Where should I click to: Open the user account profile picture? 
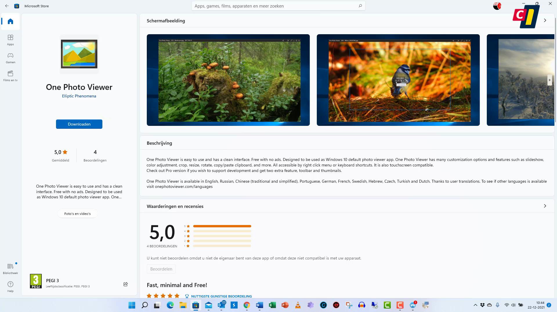497,6
